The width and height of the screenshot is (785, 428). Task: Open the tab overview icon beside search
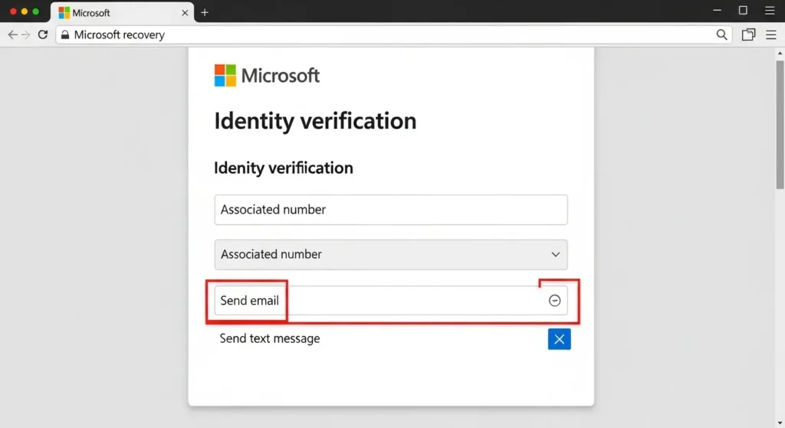pos(748,34)
